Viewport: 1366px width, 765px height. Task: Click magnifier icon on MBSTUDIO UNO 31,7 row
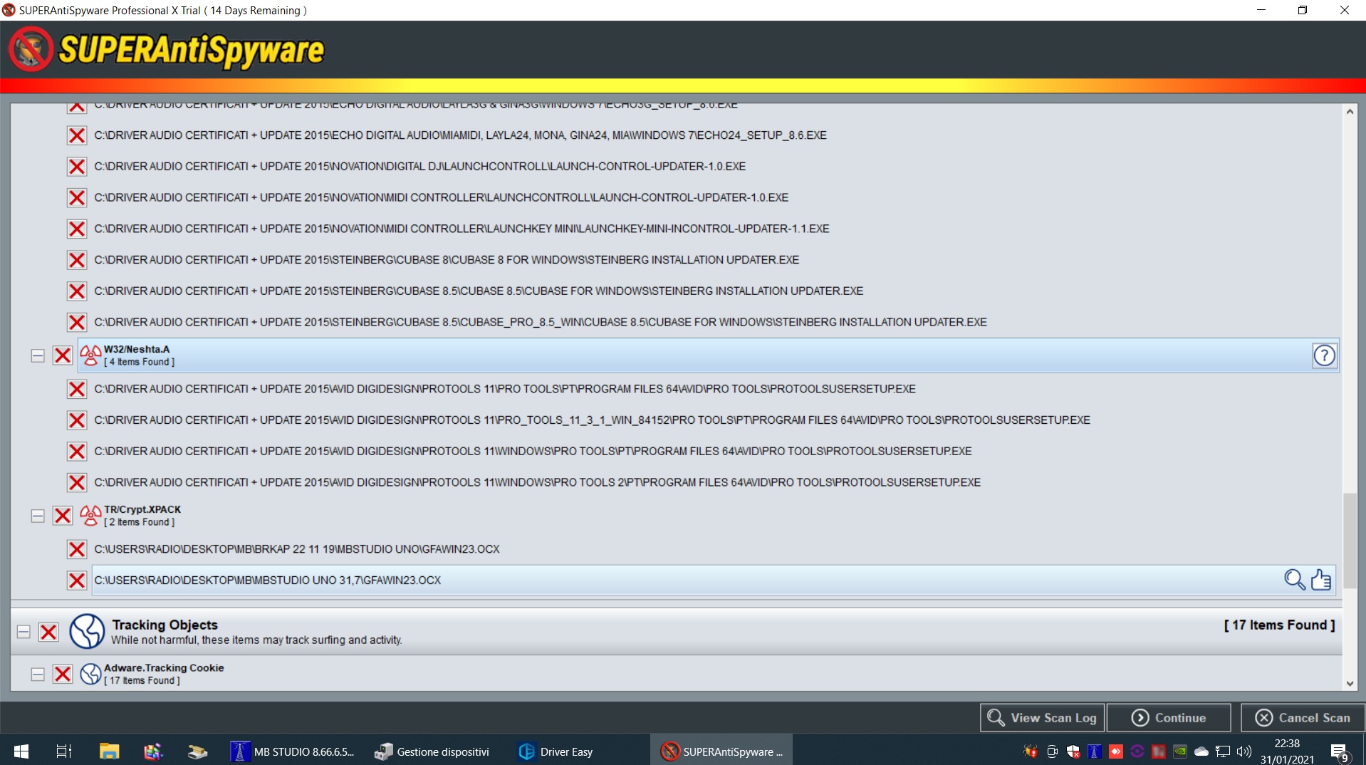point(1294,580)
